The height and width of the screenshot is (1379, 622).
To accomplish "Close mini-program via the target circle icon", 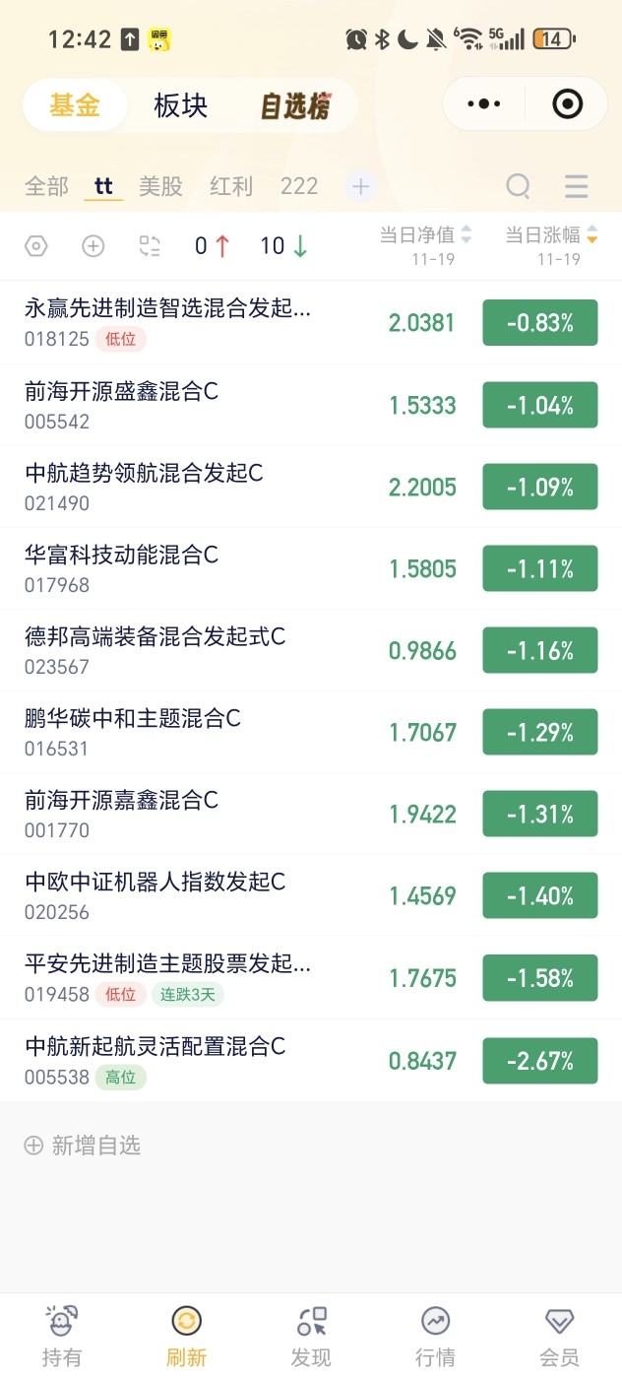I will [567, 103].
